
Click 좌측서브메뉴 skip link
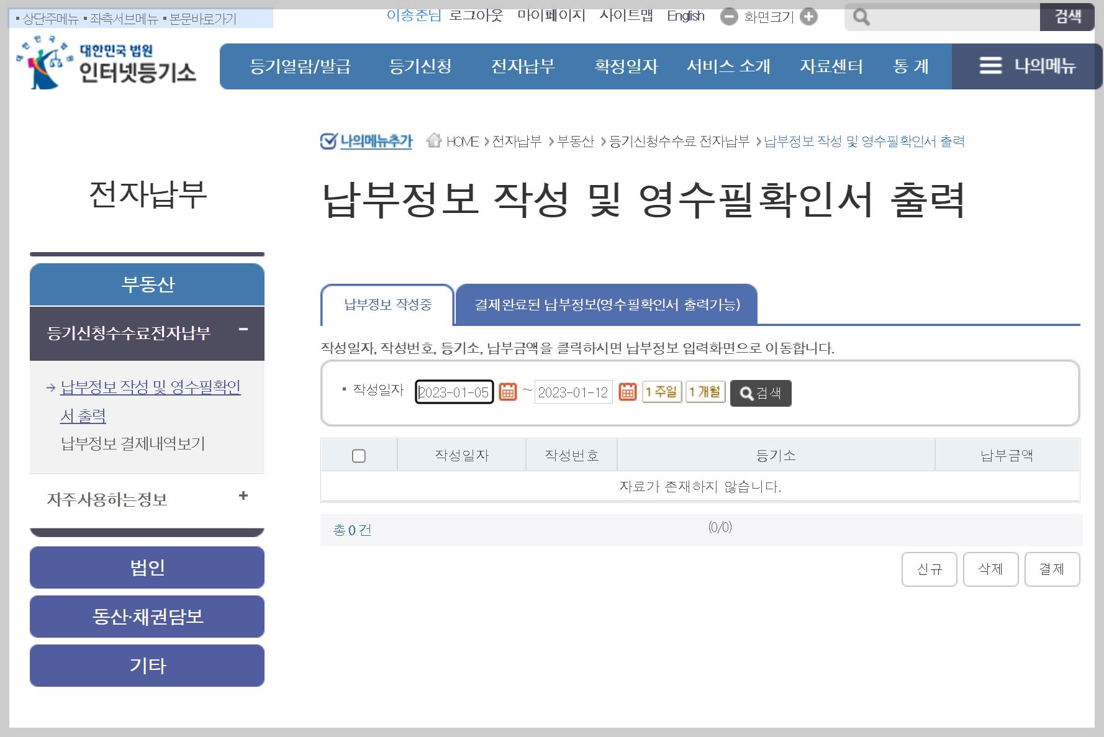(x=124, y=19)
